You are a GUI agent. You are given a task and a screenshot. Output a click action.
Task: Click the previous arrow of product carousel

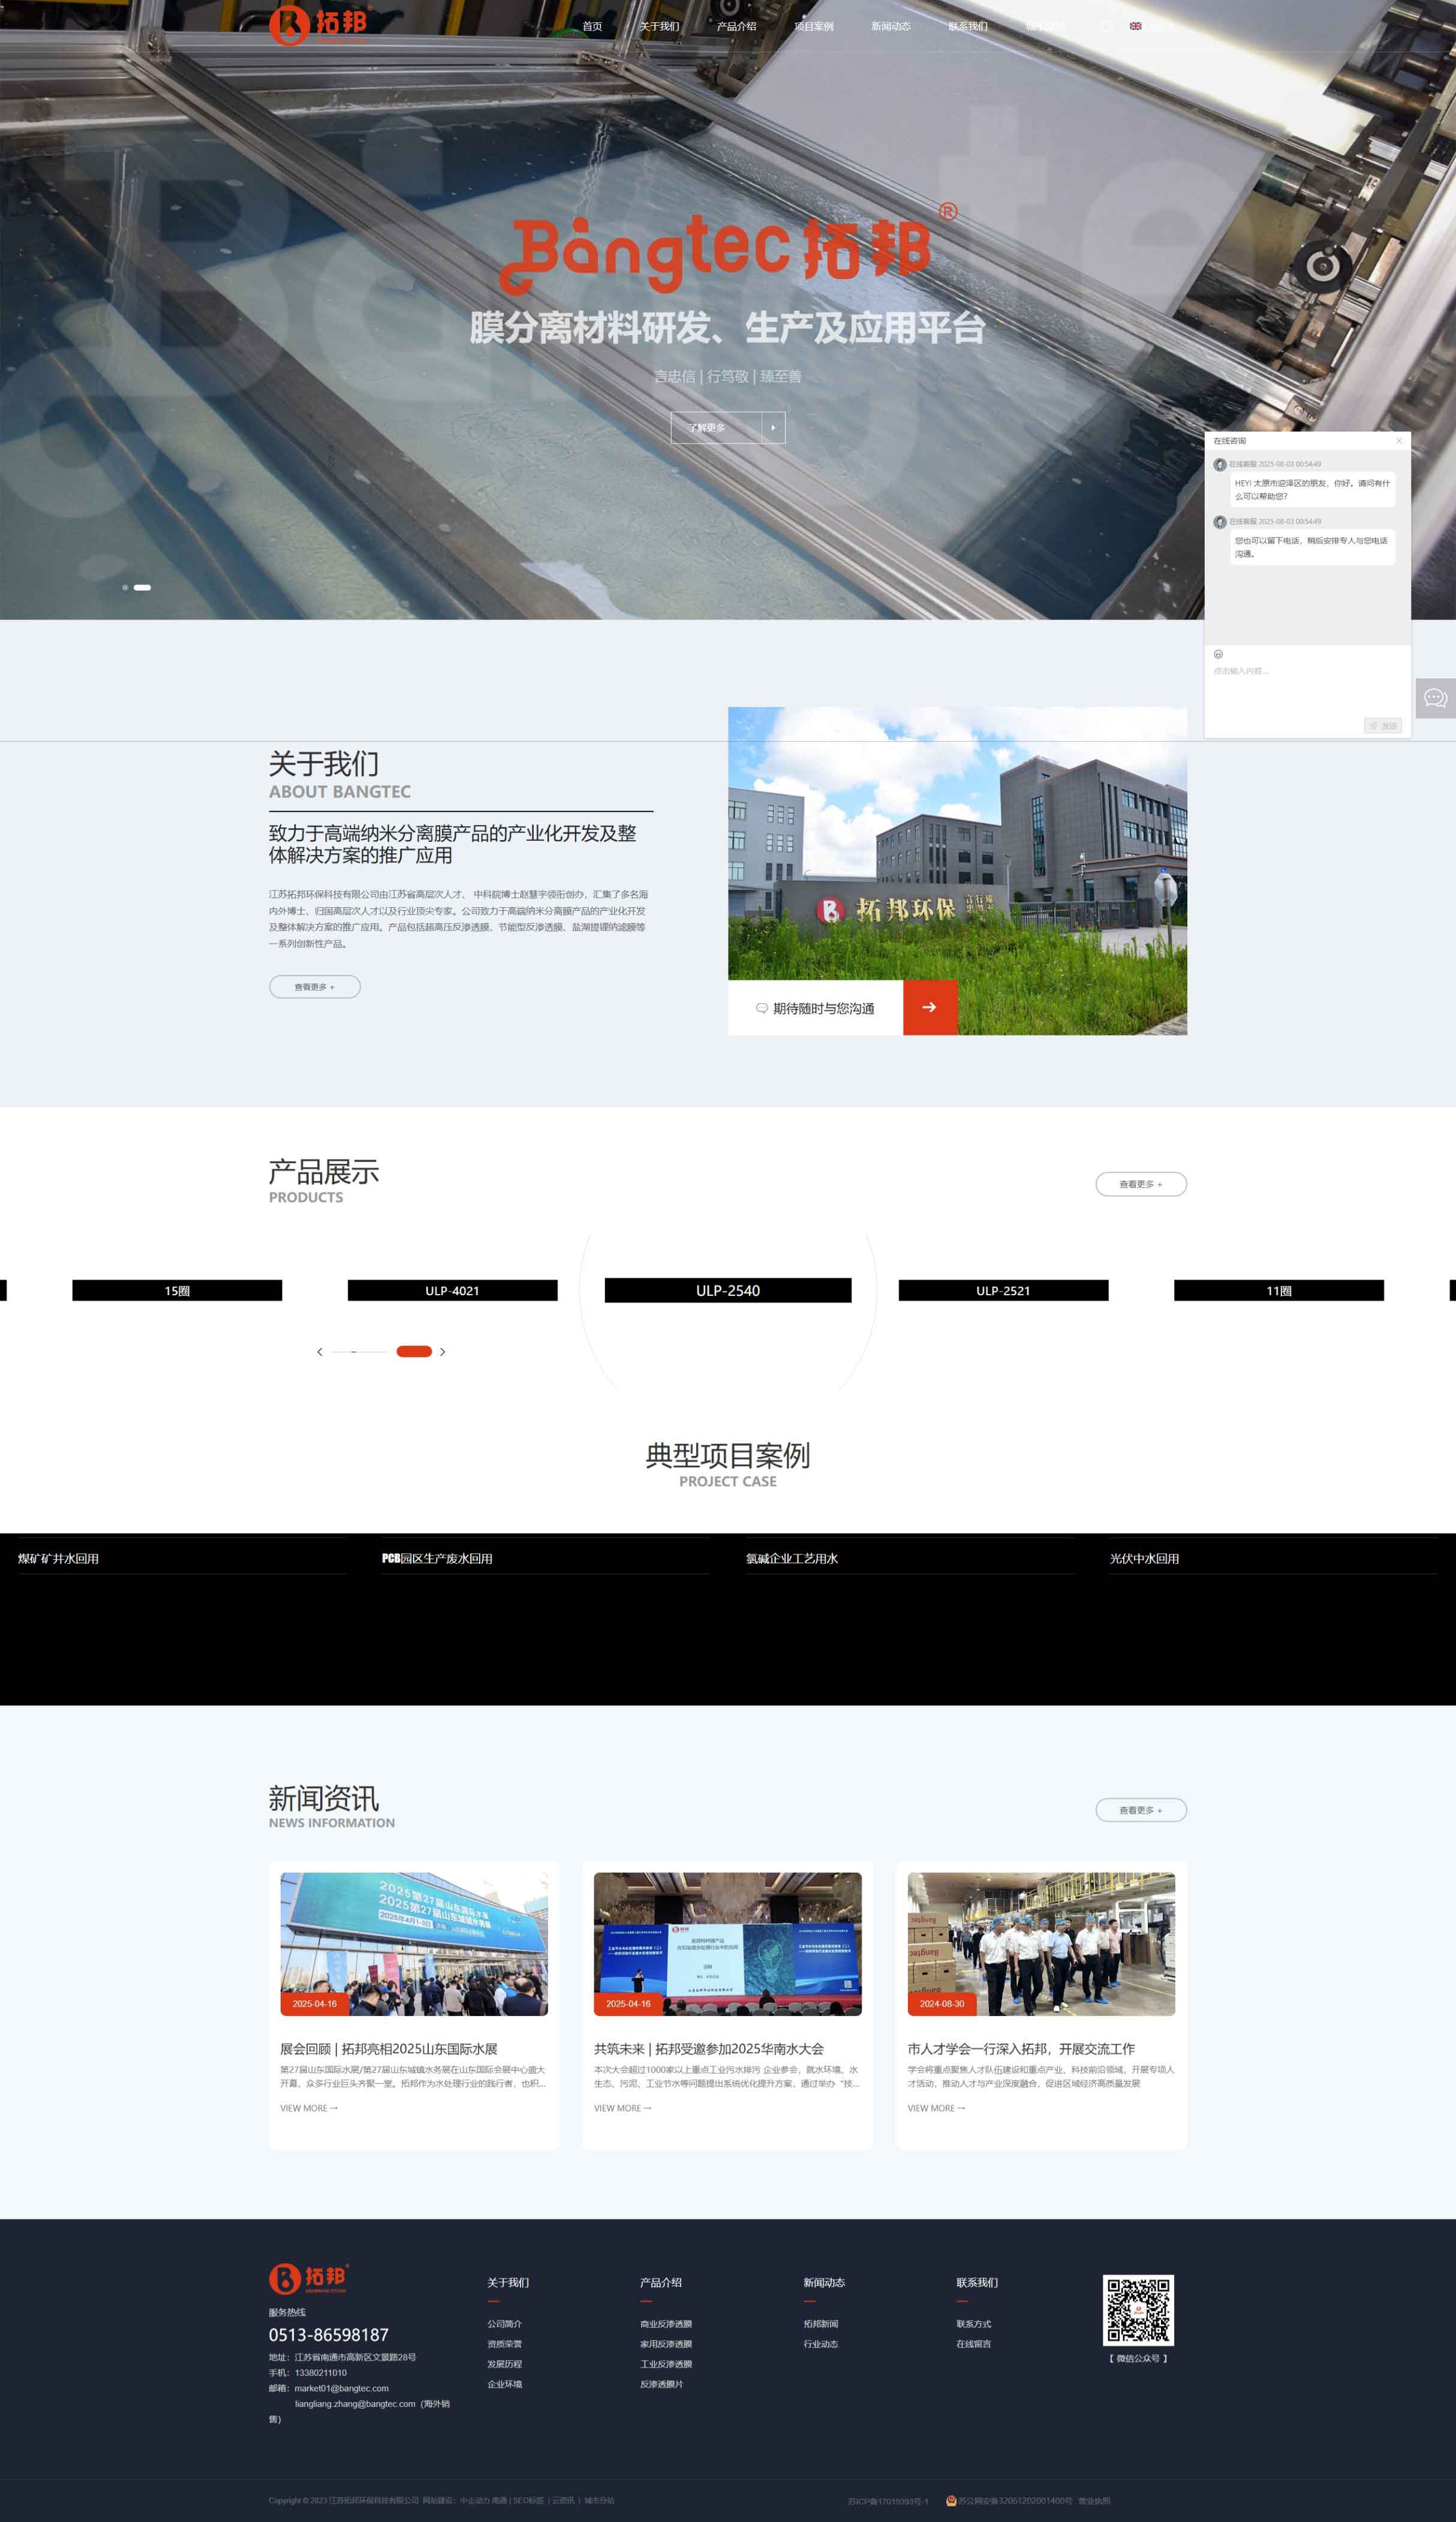point(320,1352)
